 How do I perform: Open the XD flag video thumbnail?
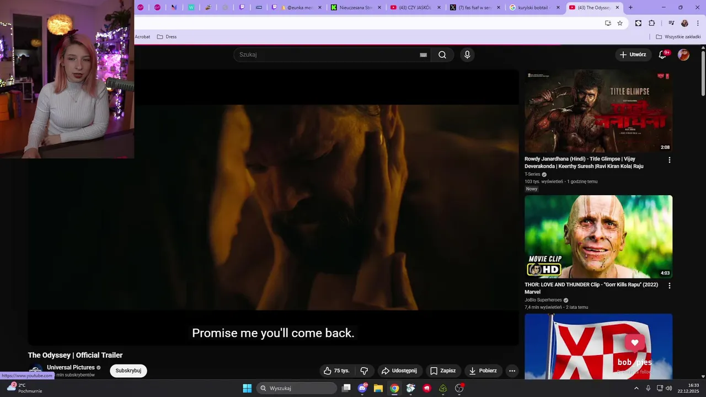pyautogui.click(x=598, y=346)
